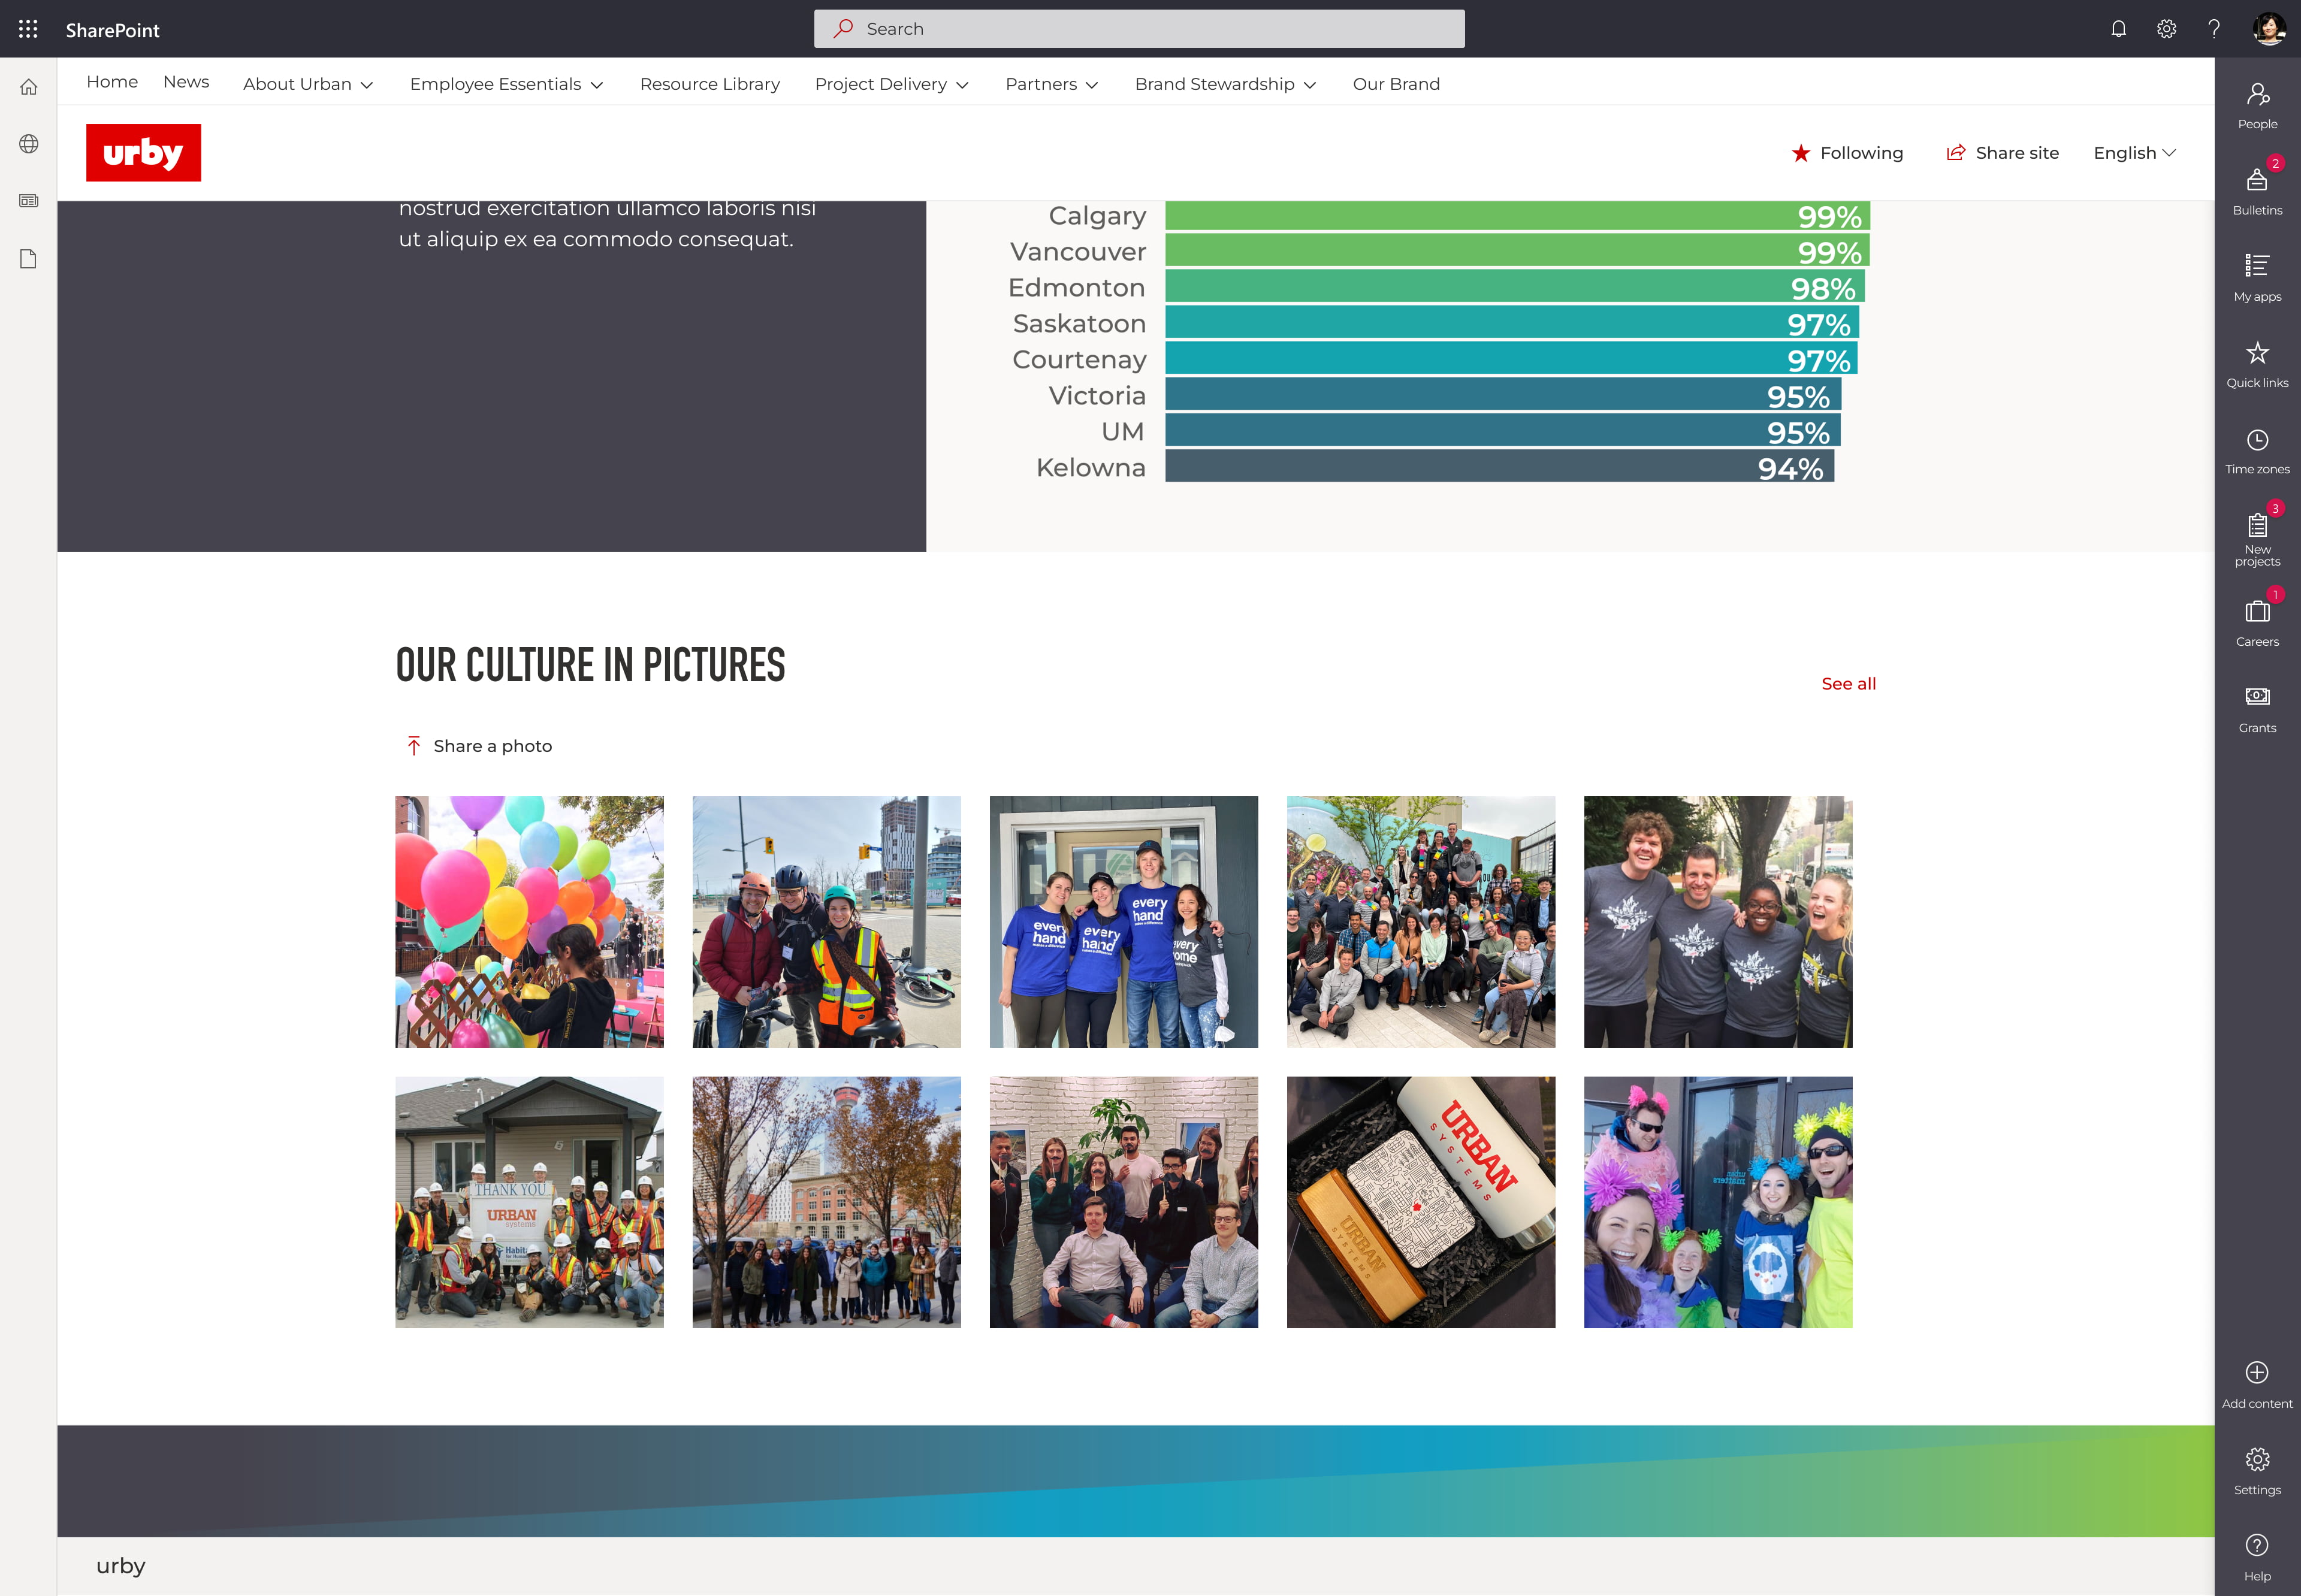Select the My apps icon

pyautogui.click(x=2257, y=267)
